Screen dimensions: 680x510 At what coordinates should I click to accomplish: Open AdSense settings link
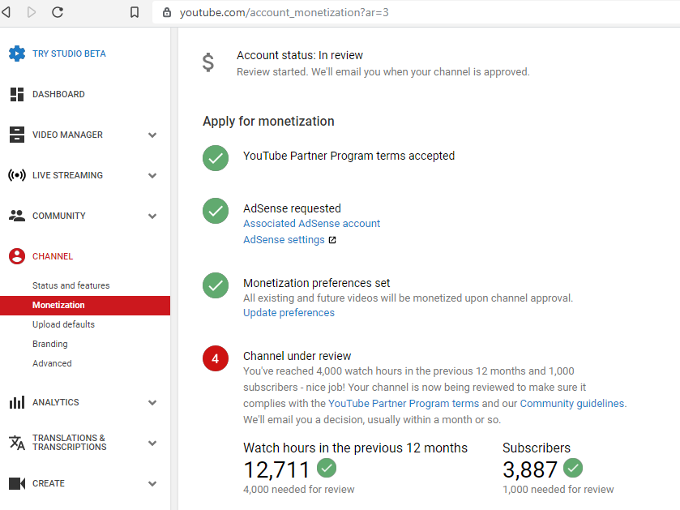[x=284, y=240]
